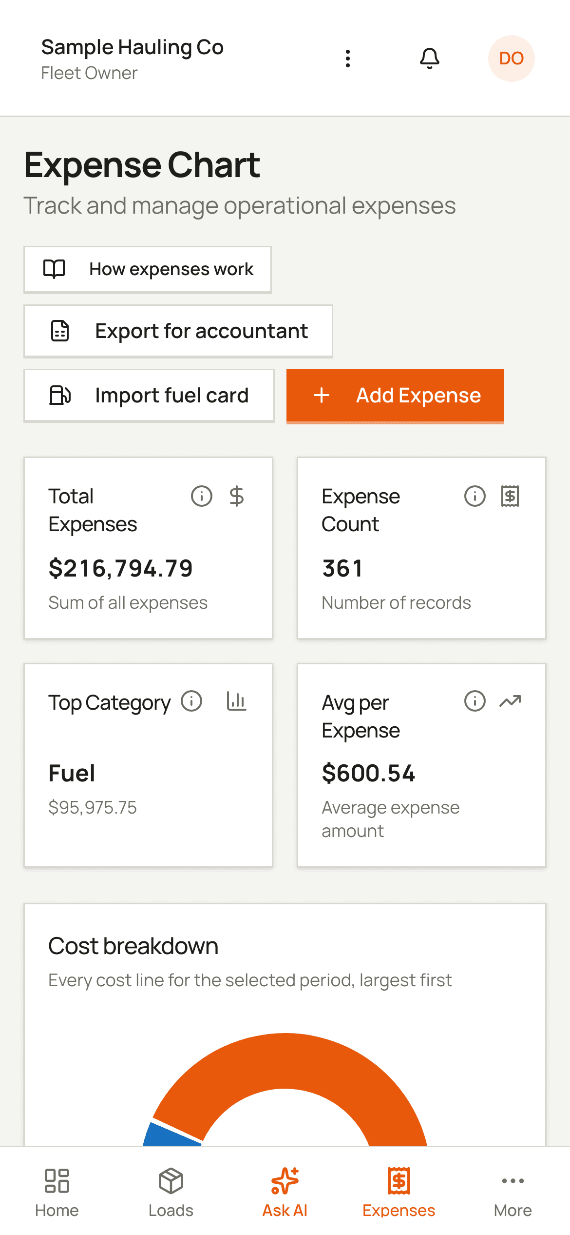Click the Expense Chart page title

[x=142, y=165]
